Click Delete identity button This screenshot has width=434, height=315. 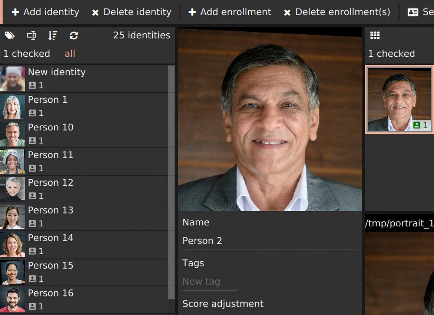click(132, 12)
